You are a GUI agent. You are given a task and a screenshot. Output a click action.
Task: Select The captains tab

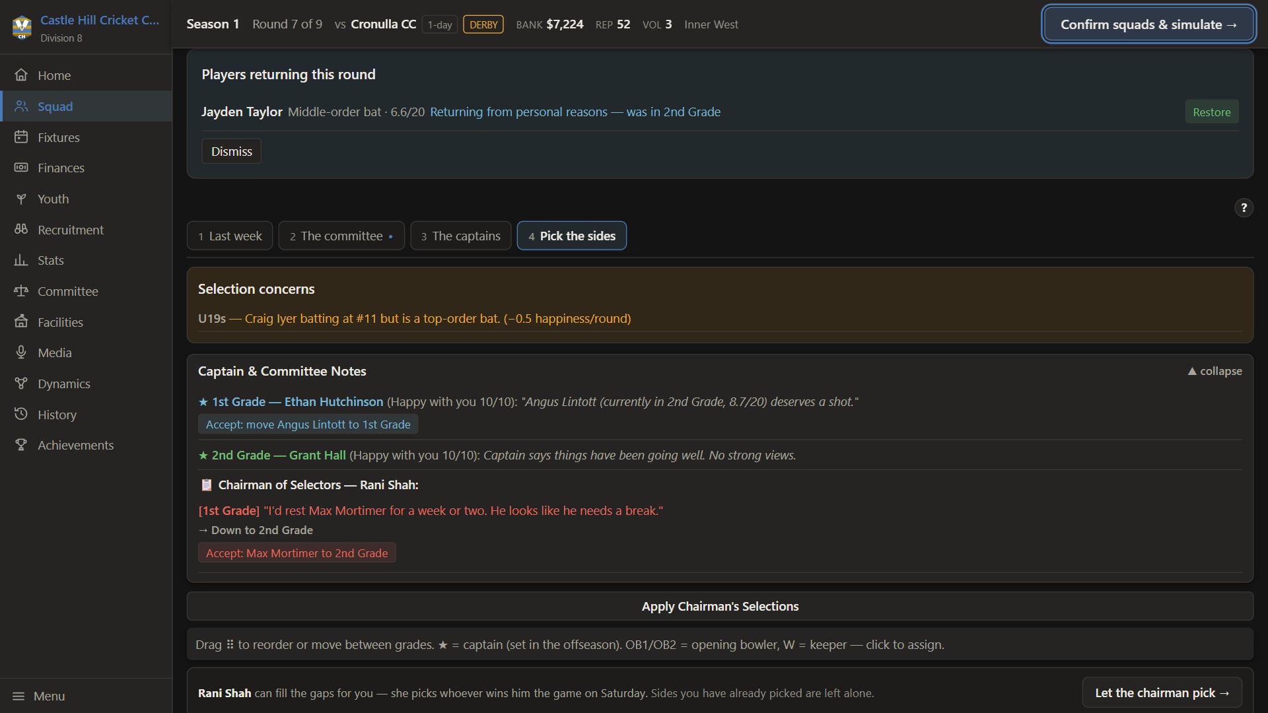[461, 236]
